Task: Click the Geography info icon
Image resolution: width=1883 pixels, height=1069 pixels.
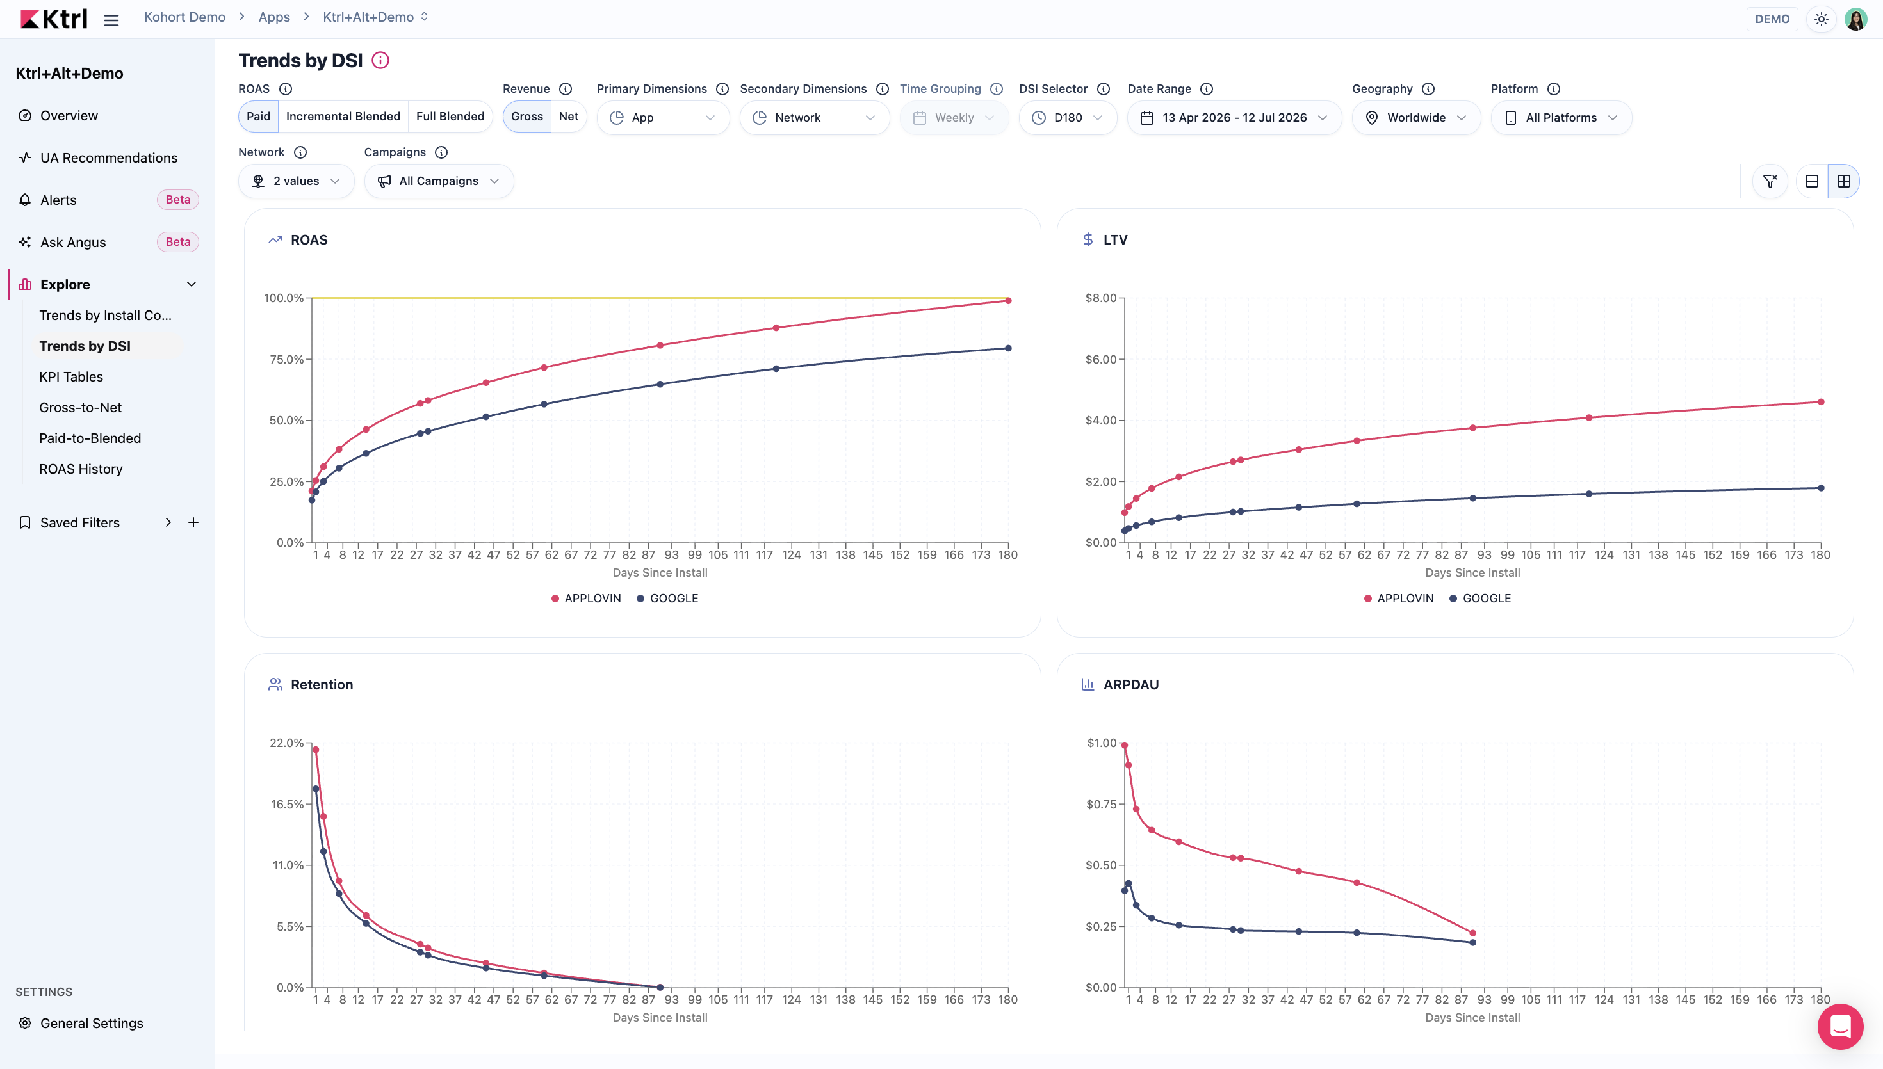Action: 1428,89
